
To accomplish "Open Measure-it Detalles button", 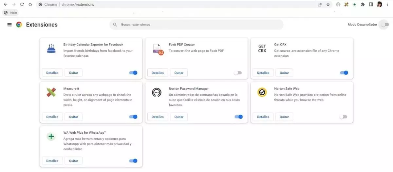I will (x=52, y=117).
